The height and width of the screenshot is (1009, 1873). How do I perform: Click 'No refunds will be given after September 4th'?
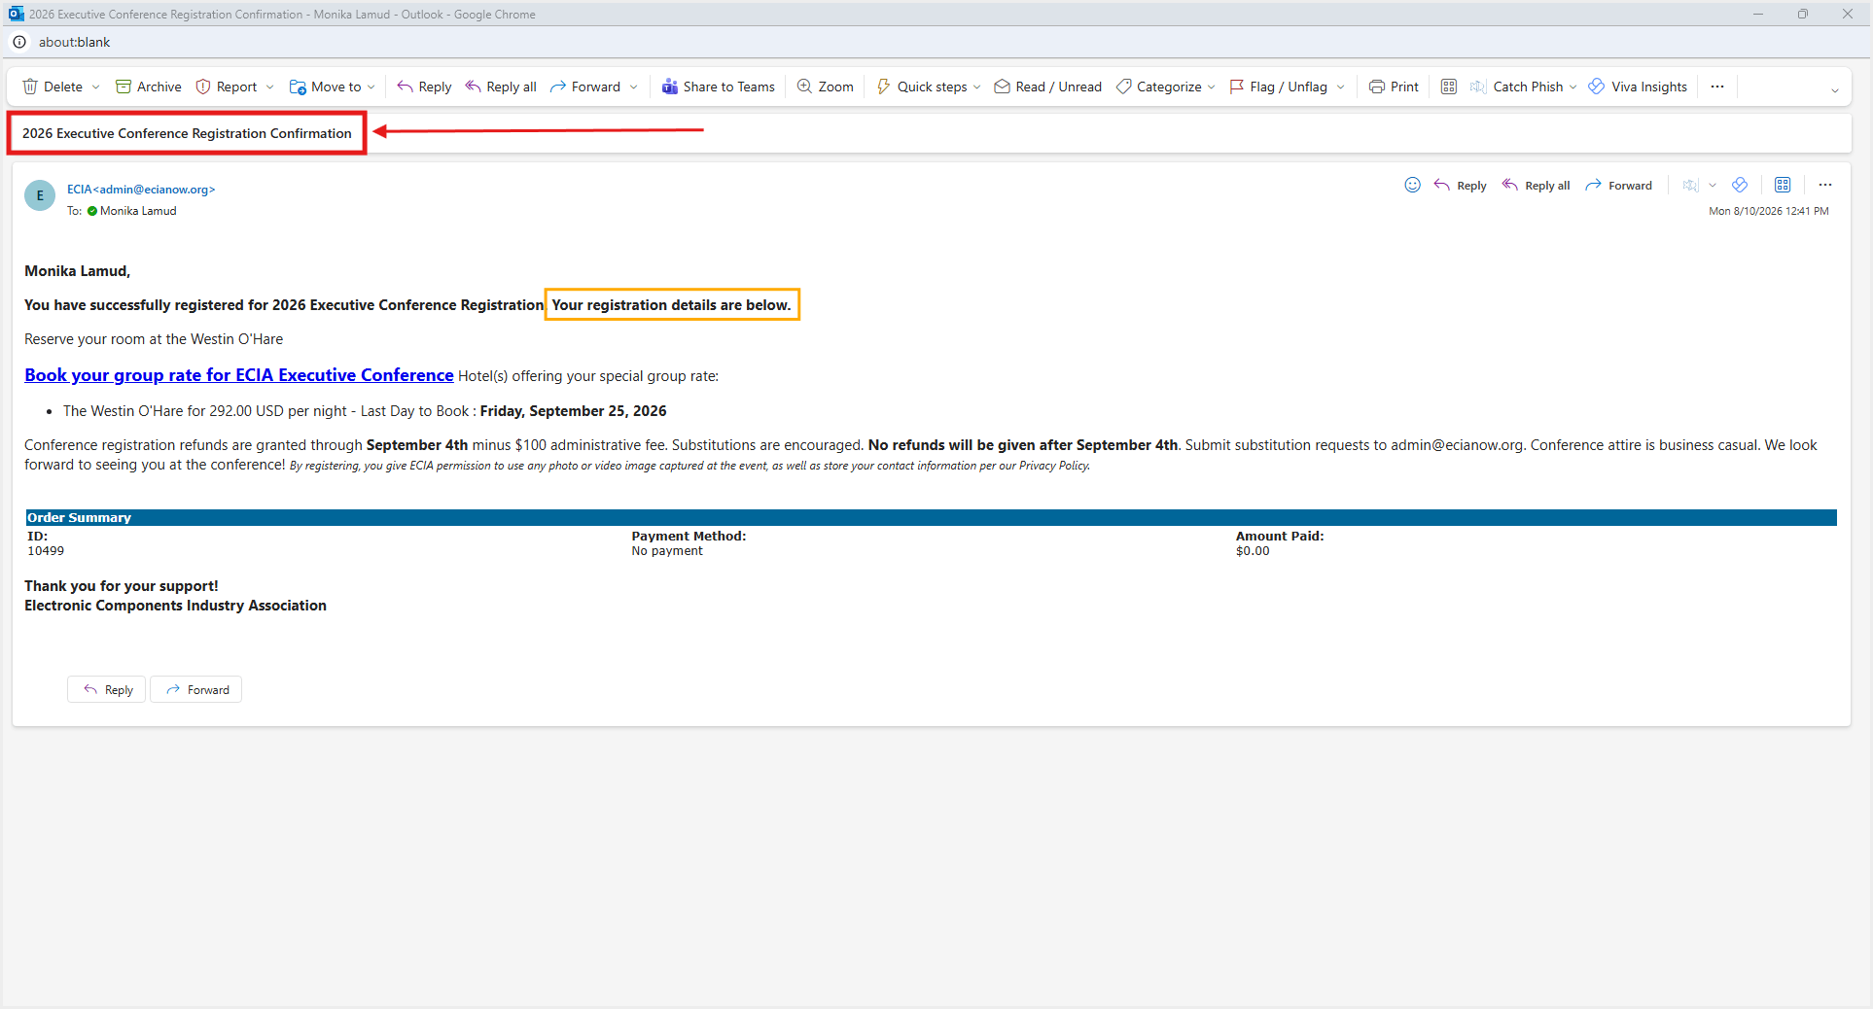tap(1023, 445)
